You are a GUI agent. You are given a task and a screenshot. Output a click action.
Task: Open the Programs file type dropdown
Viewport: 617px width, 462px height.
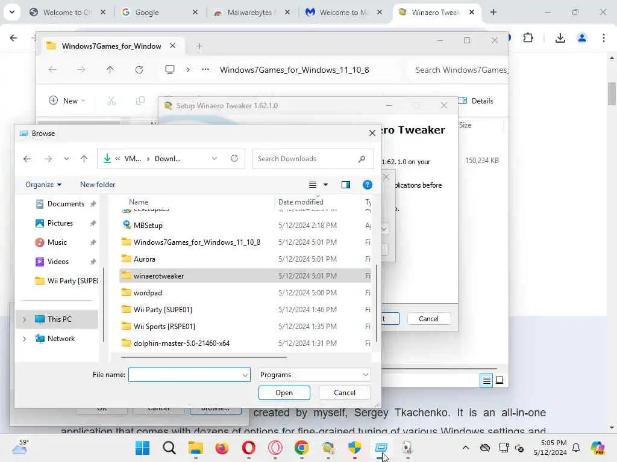315,375
